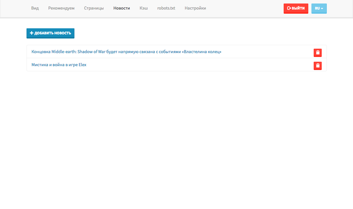
Task: Click «Властелина колец» text in the first headline
Action: [x=202, y=52]
